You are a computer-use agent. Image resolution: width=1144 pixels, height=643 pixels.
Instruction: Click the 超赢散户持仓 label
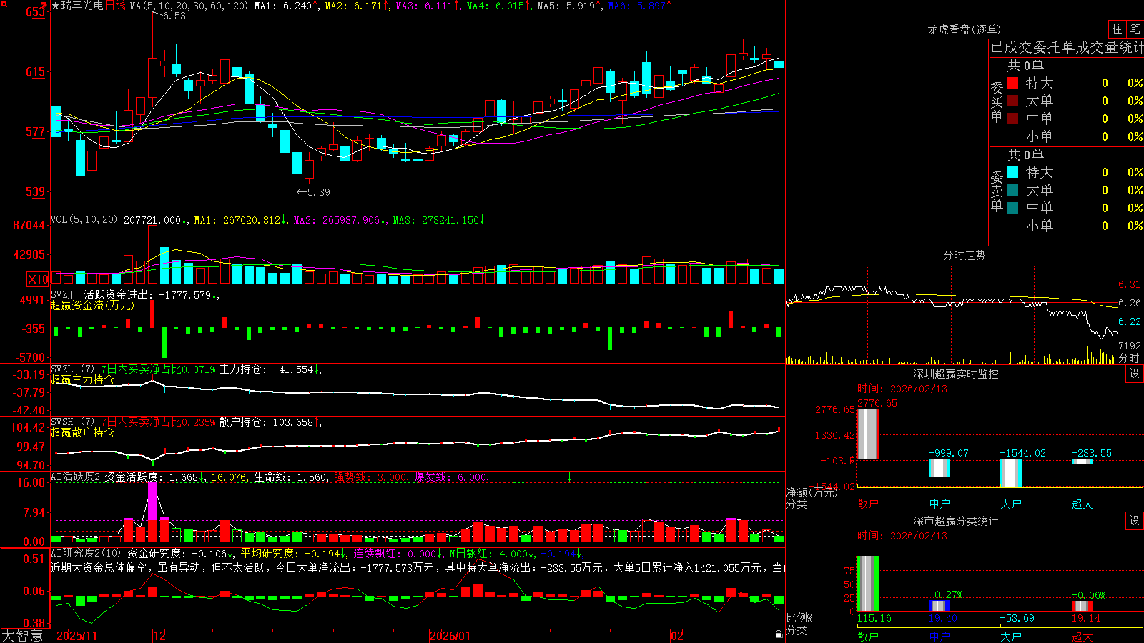pyautogui.click(x=82, y=432)
